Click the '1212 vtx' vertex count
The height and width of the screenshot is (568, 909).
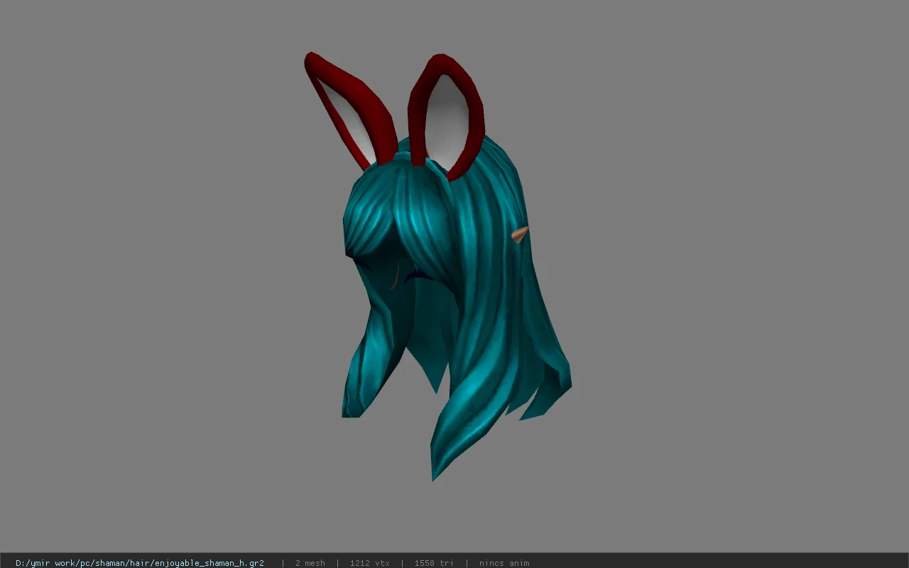(369, 563)
